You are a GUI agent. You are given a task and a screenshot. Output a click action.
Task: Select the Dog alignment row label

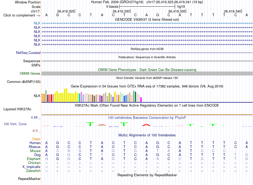coord(38,155)
